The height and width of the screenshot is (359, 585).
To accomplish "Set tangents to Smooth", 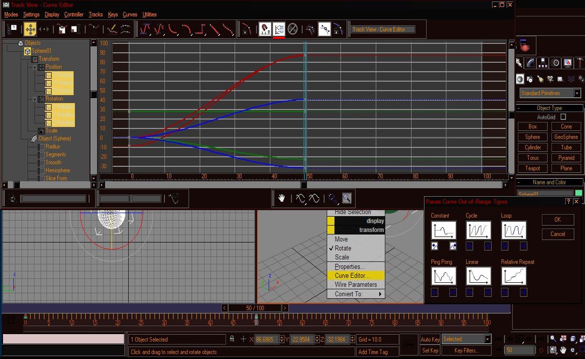I will click(x=228, y=29).
